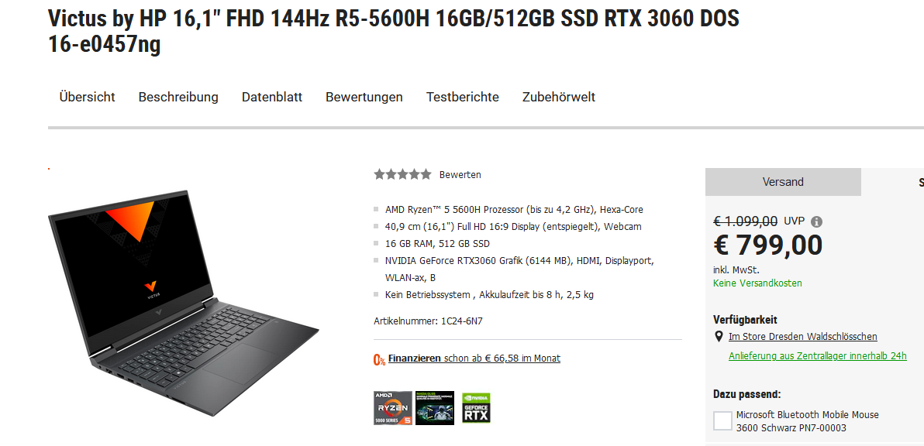Click the five-star rating icons
924x446 pixels.
(x=402, y=174)
